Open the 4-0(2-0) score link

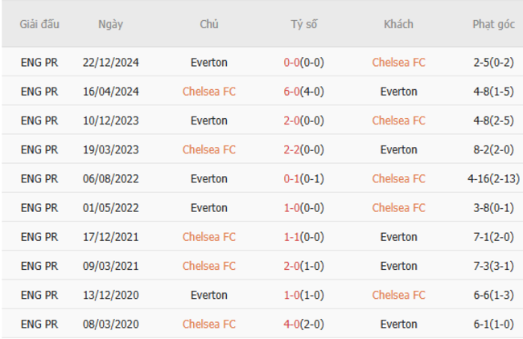click(303, 324)
